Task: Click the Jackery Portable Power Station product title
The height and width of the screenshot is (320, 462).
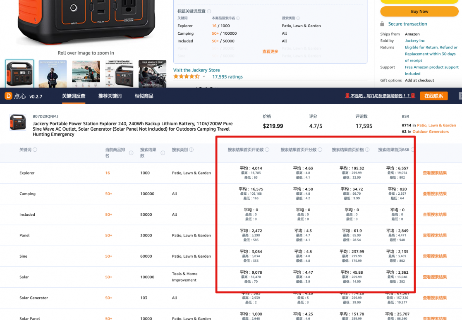Action: [x=133, y=129]
